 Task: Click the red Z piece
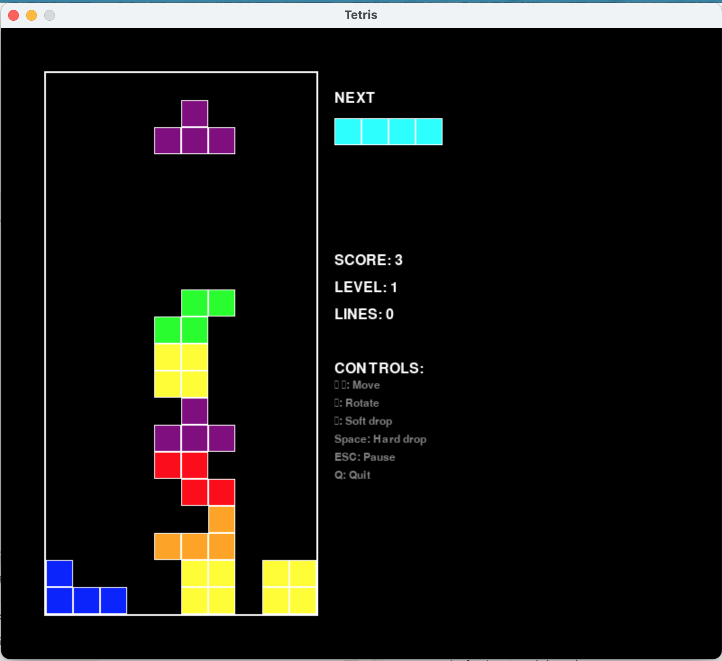click(x=195, y=479)
